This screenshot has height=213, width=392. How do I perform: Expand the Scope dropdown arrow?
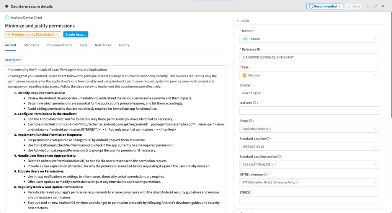click(374, 129)
